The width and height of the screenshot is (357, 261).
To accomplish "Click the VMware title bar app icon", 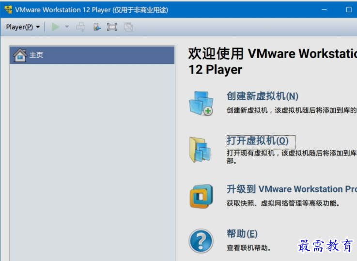I will pos(8,10).
